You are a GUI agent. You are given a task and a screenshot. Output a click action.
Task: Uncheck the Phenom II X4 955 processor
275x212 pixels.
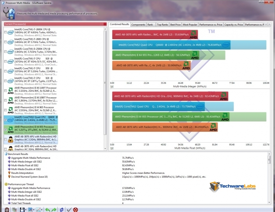coord(5,130)
